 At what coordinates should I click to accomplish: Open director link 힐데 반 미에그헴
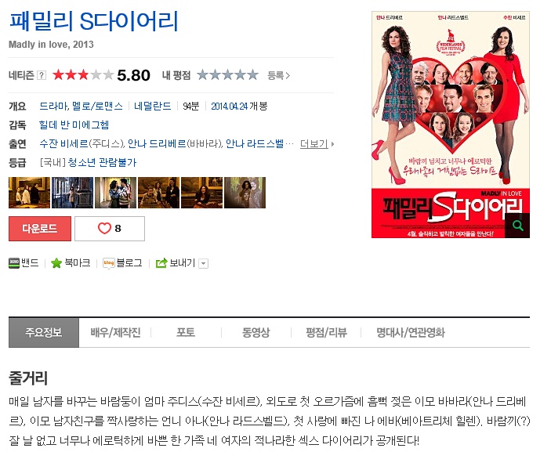pyautogui.click(x=74, y=125)
